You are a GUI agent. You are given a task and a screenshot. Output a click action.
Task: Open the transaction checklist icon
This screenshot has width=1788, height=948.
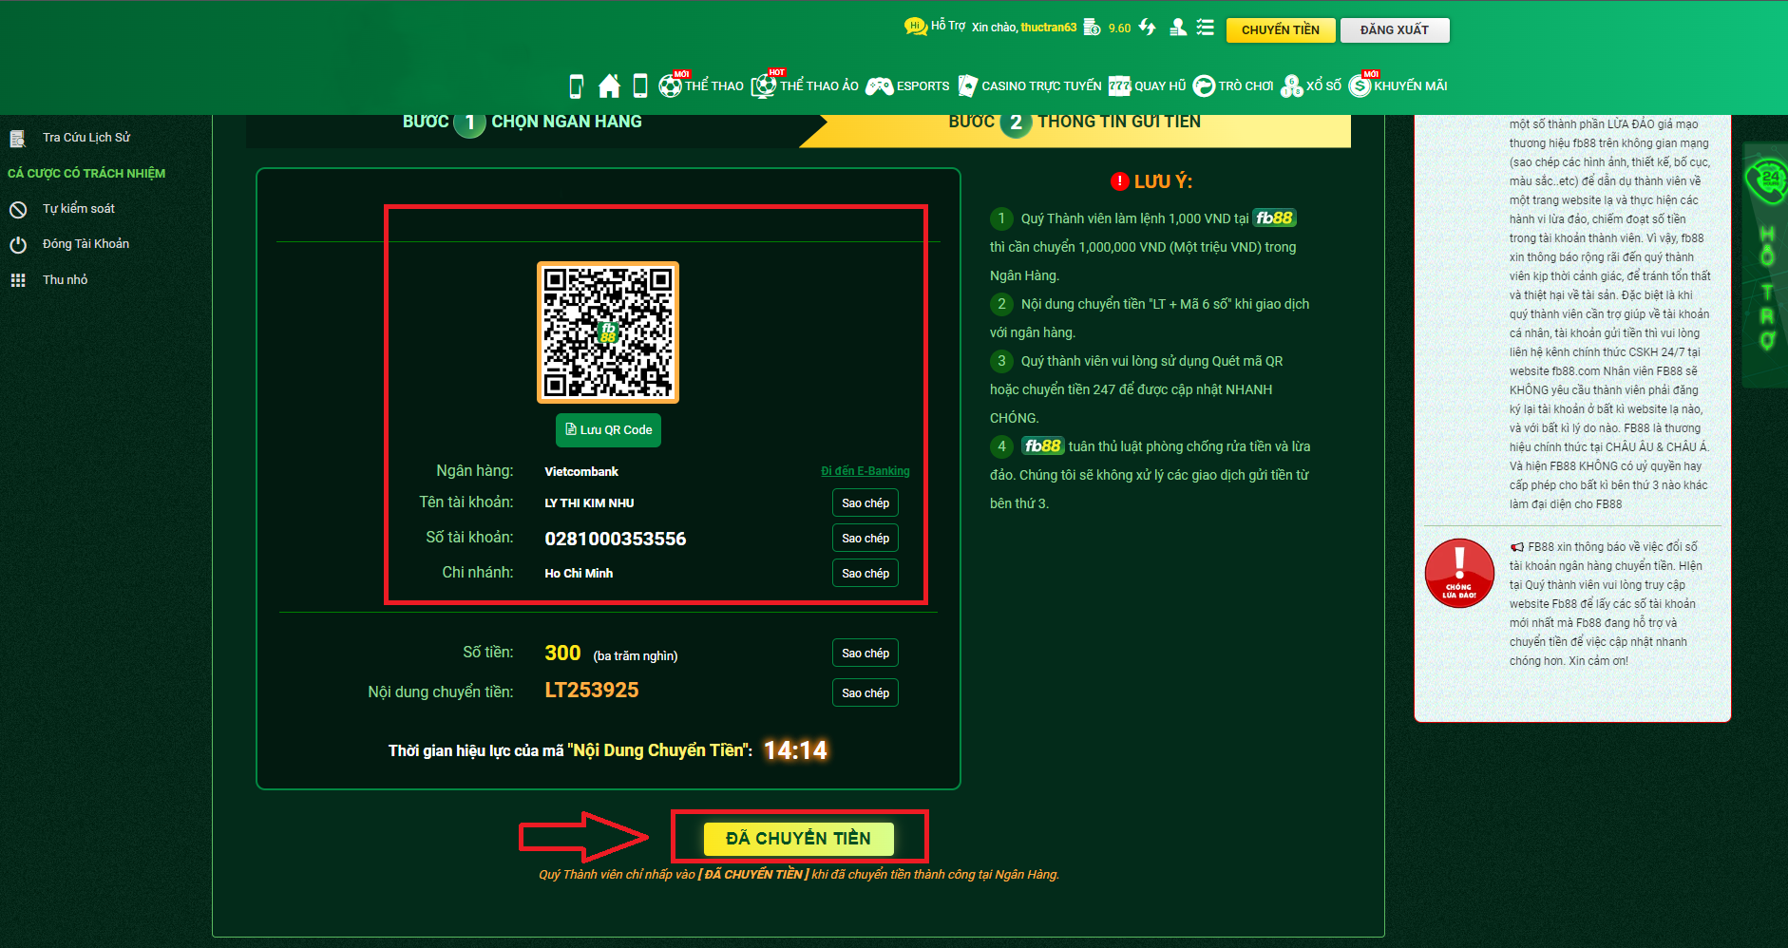(1205, 28)
